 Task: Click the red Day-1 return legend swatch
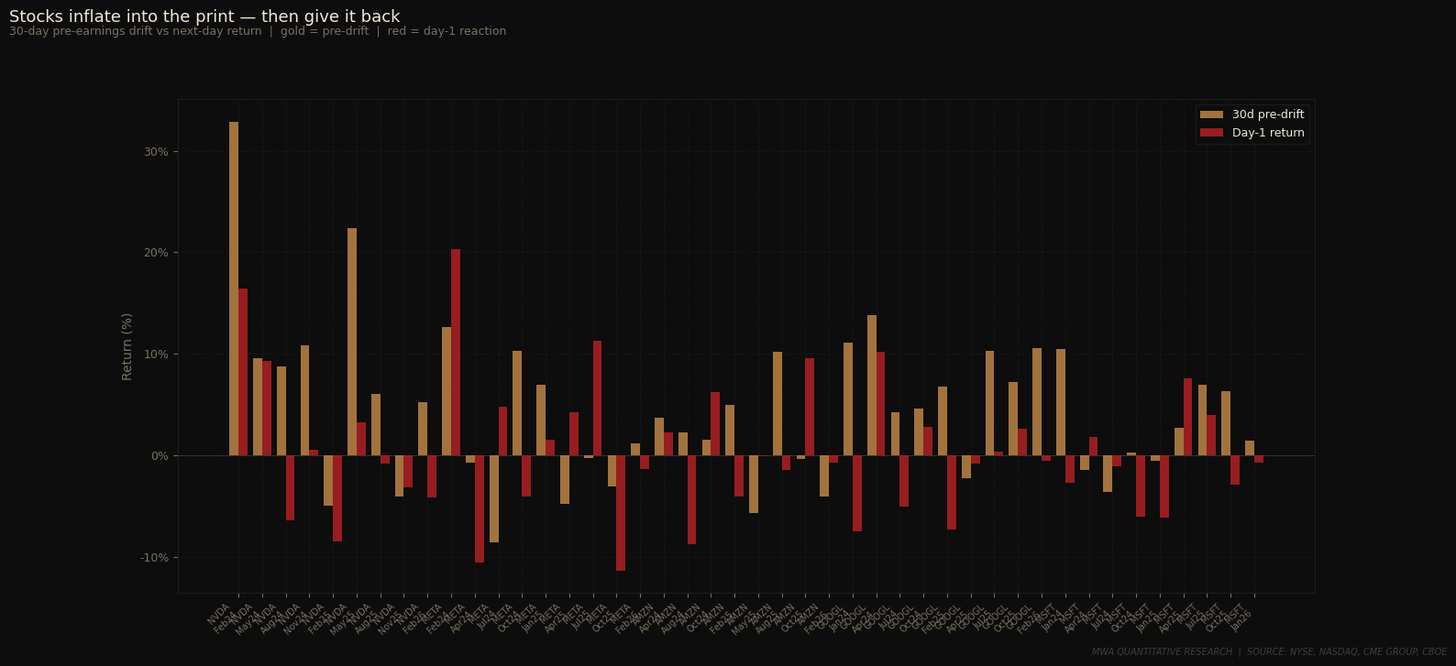pos(1211,133)
